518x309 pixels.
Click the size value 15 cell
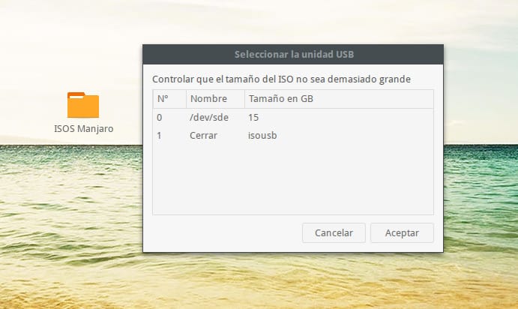pyautogui.click(x=253, y=118)
